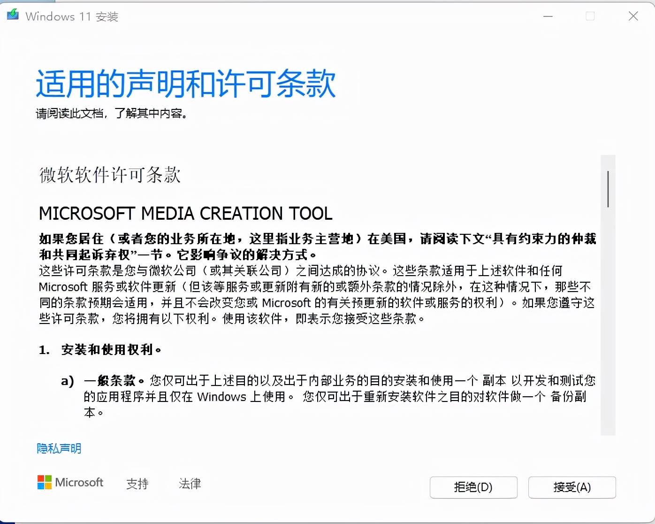Click the maximize icon in the title bar
Image resolution: width=655 pixels, height=524 pixels.
(x=590, y=16)
